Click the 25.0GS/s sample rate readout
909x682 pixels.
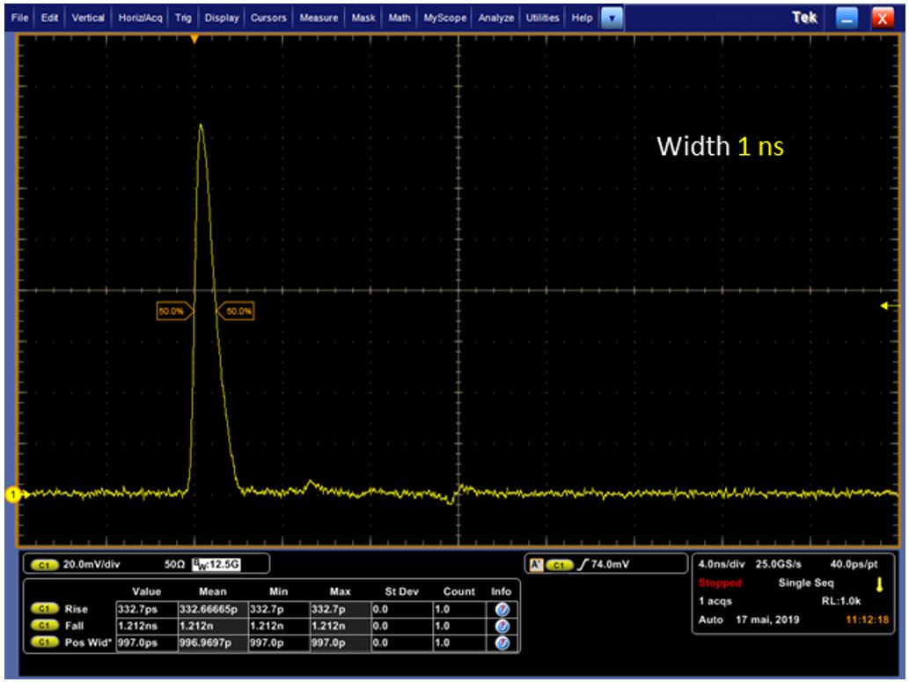(778, 564)
